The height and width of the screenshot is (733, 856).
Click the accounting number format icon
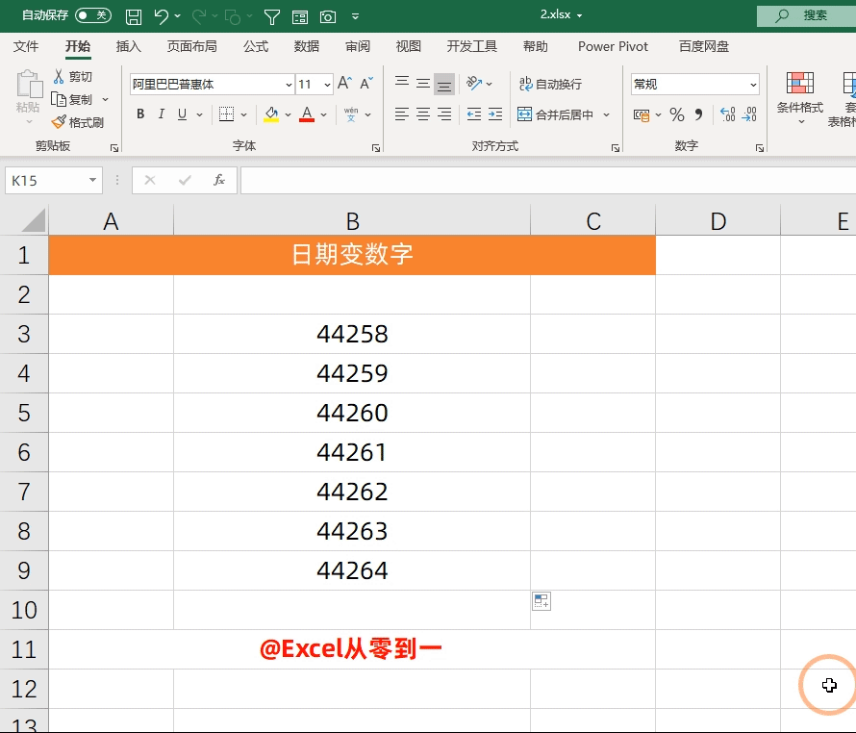tap(642, 114)
